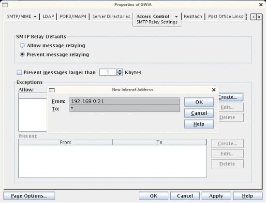This screenshot has height=203, width=266.
Task: Click the To column header in Prevent list
Action: (x=160, y=142)
